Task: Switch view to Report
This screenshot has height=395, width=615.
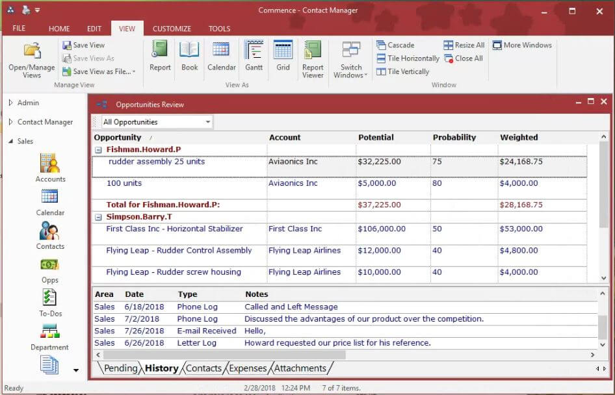Action: tap(160, 56)
